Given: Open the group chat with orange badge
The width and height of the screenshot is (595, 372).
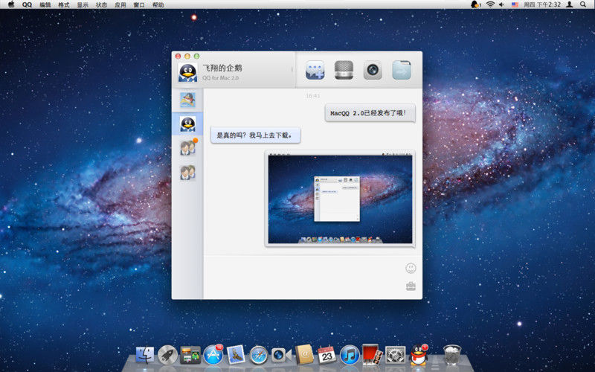Looking at the screenshot, I should point(188,147).
